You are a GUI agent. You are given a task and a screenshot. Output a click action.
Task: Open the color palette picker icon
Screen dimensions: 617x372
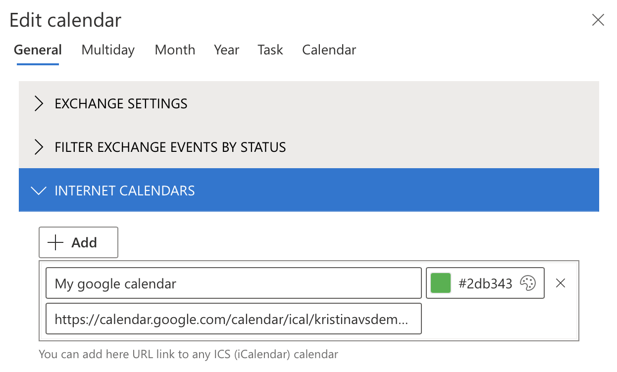pos(528,283)
